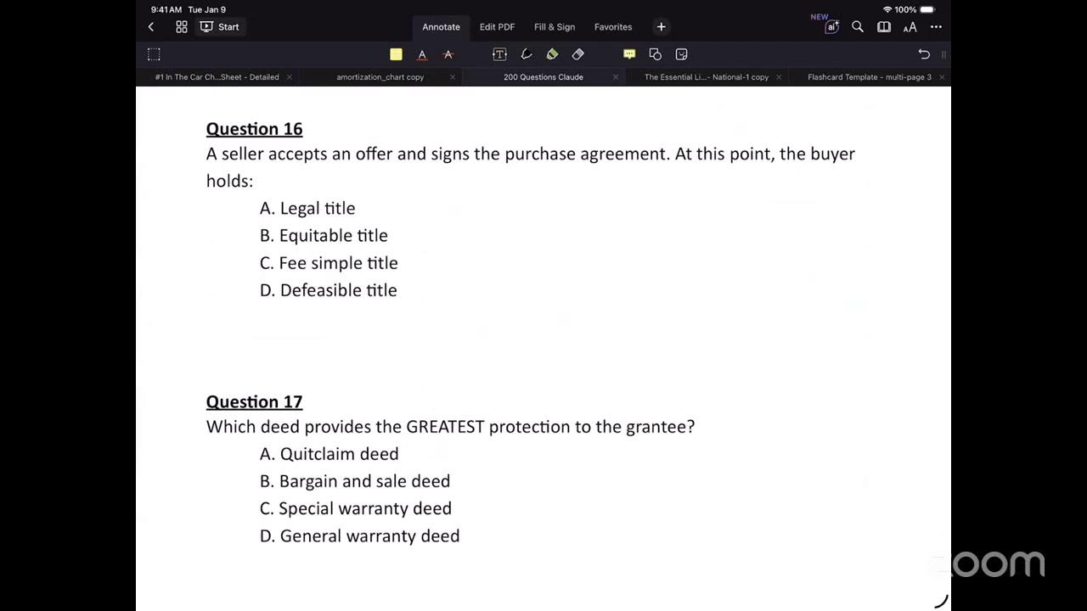Switch to 'The Essential Li...- National-1 copy' tab

pyautogui.click(x=707, y=77)
